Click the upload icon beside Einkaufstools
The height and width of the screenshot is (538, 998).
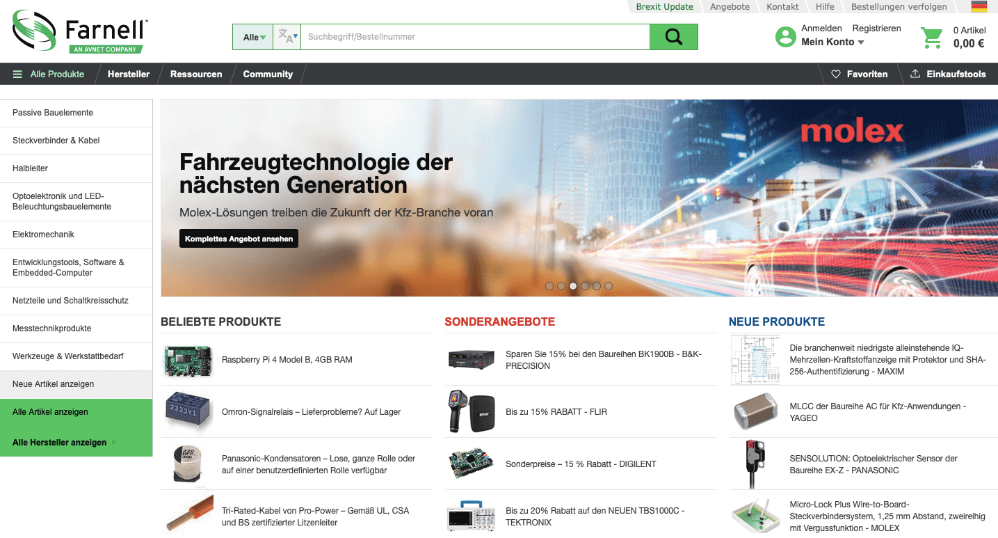915,74
